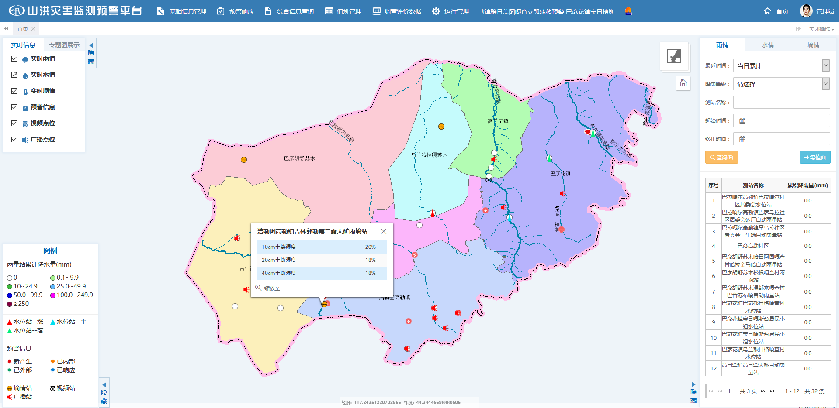Toggle the 预警信息 layer checkbox
The height and width of the screenshot is (408, 839).
click(14, 107)
